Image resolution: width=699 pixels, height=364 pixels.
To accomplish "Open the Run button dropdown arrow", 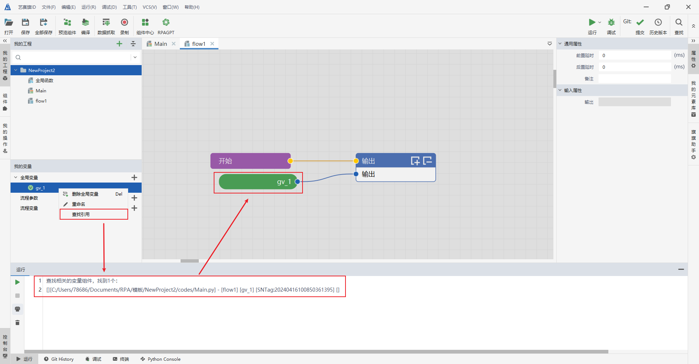I will [600, 22].
